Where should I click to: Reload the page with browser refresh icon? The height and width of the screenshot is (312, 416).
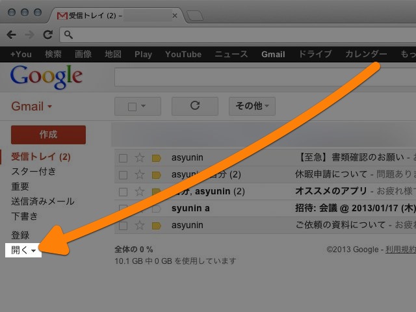point(47,34)
